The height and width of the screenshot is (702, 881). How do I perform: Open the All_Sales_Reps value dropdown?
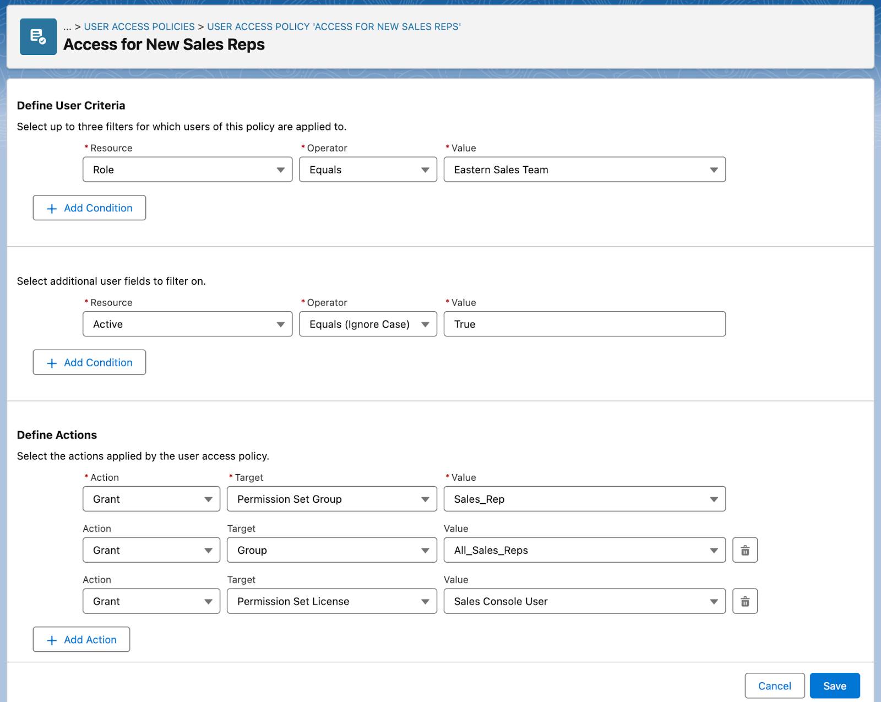[x=585, y=550]
